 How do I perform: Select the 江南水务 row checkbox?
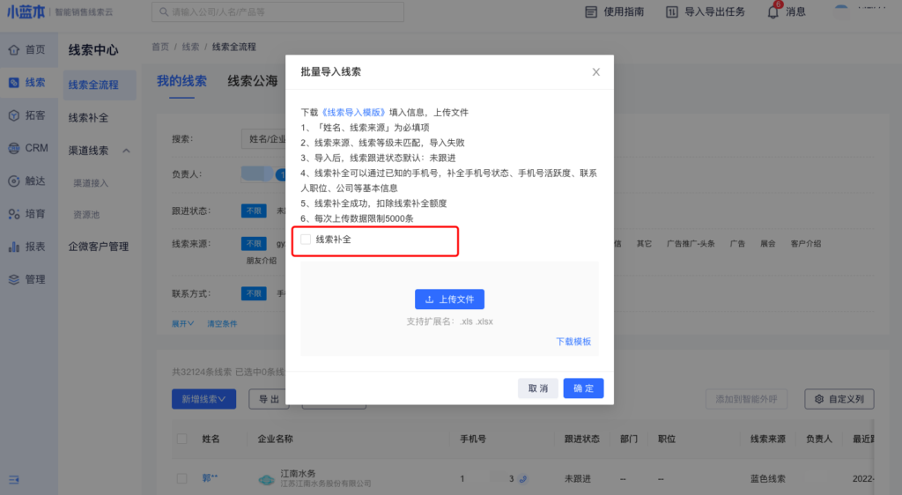[181, 478]
